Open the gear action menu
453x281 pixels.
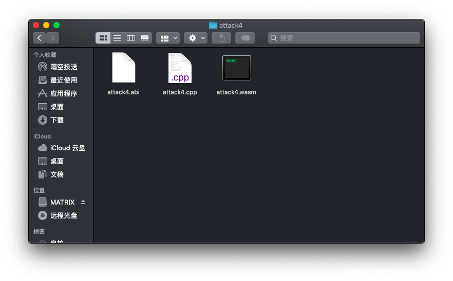pos(196,38)
